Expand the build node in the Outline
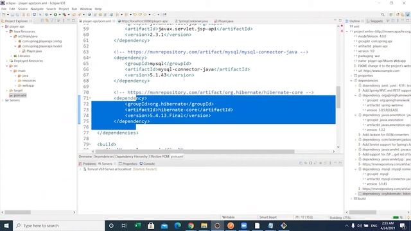 click(x=351, y=198)
